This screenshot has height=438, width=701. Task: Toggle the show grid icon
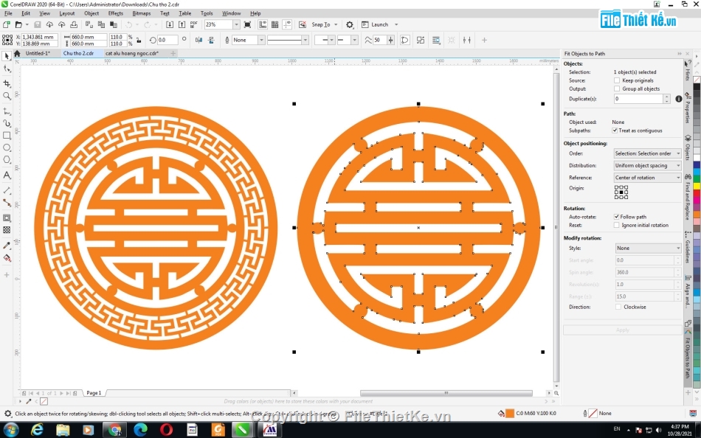[275, 24]
